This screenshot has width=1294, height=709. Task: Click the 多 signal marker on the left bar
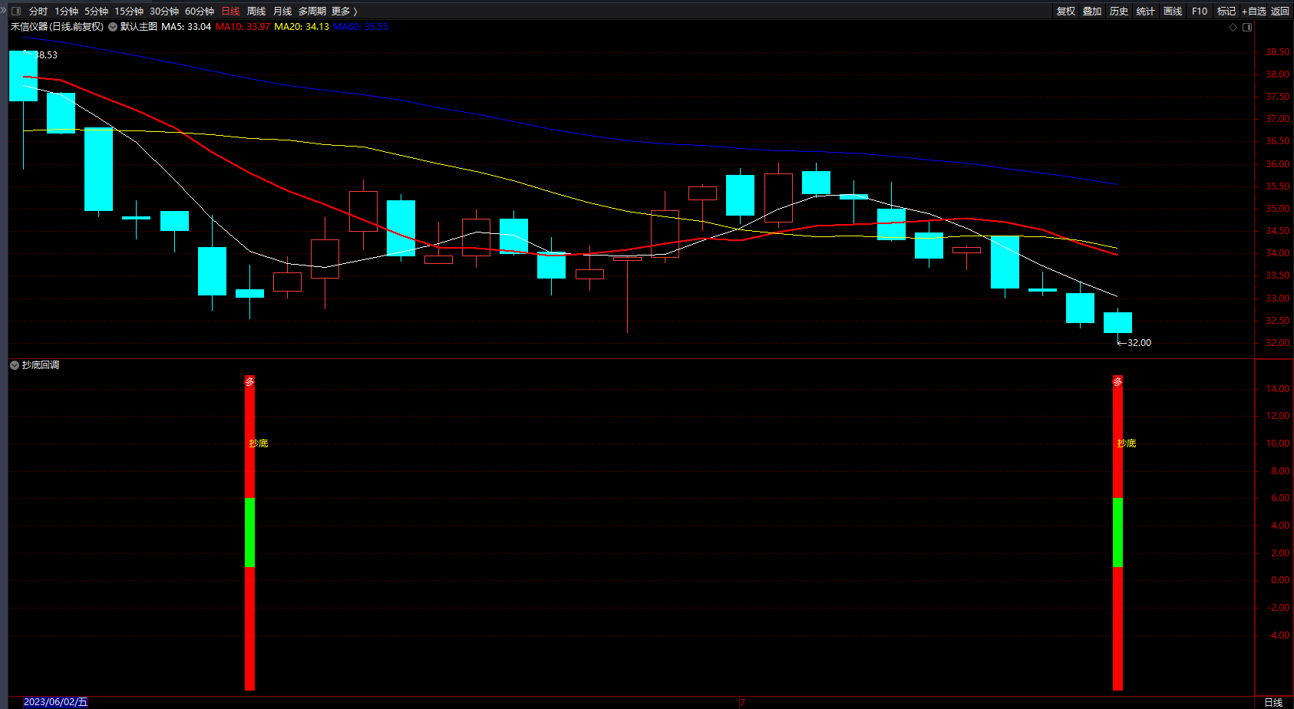(x=249, y=381)
